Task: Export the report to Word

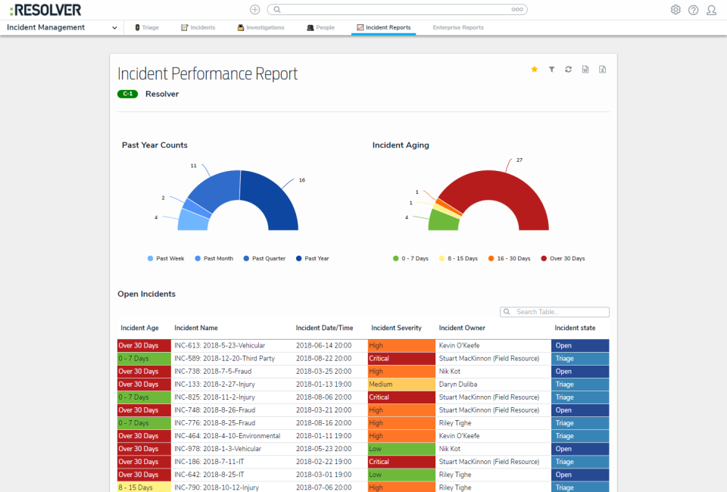Action: [585, 70]
